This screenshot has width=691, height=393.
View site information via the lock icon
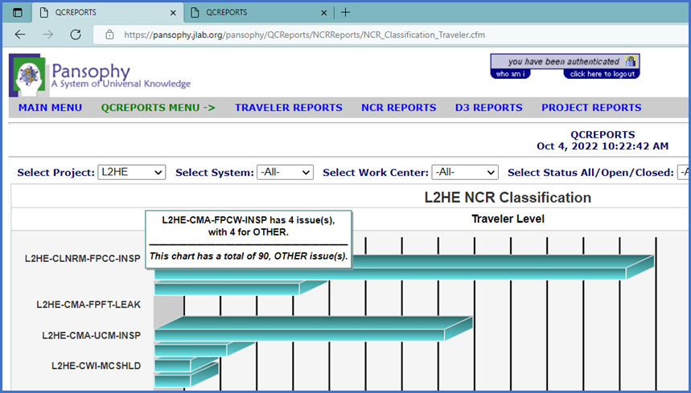coord(109,35)
